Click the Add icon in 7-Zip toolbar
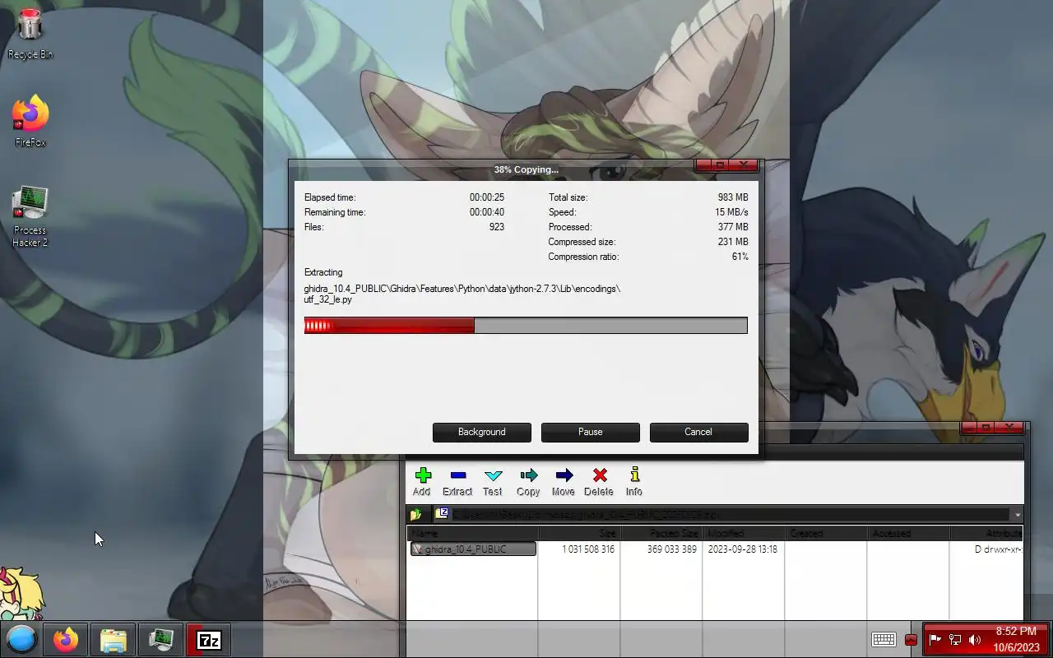Viewport: 1053px width, 658px height. pos(423,475)
